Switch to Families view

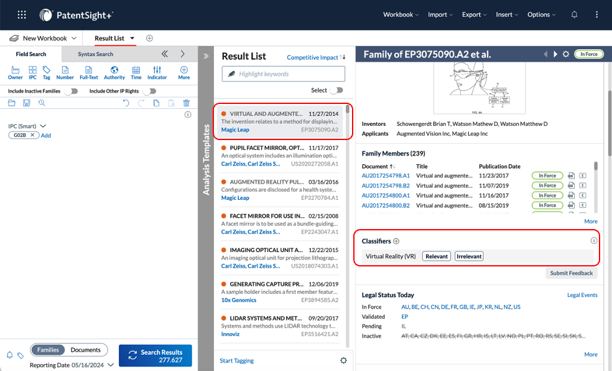pos(48,350)
